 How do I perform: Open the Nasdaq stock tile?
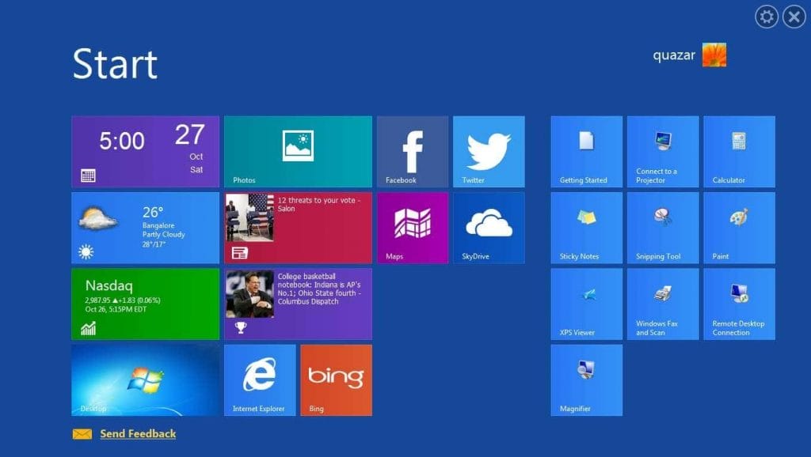tap(145, 304)
